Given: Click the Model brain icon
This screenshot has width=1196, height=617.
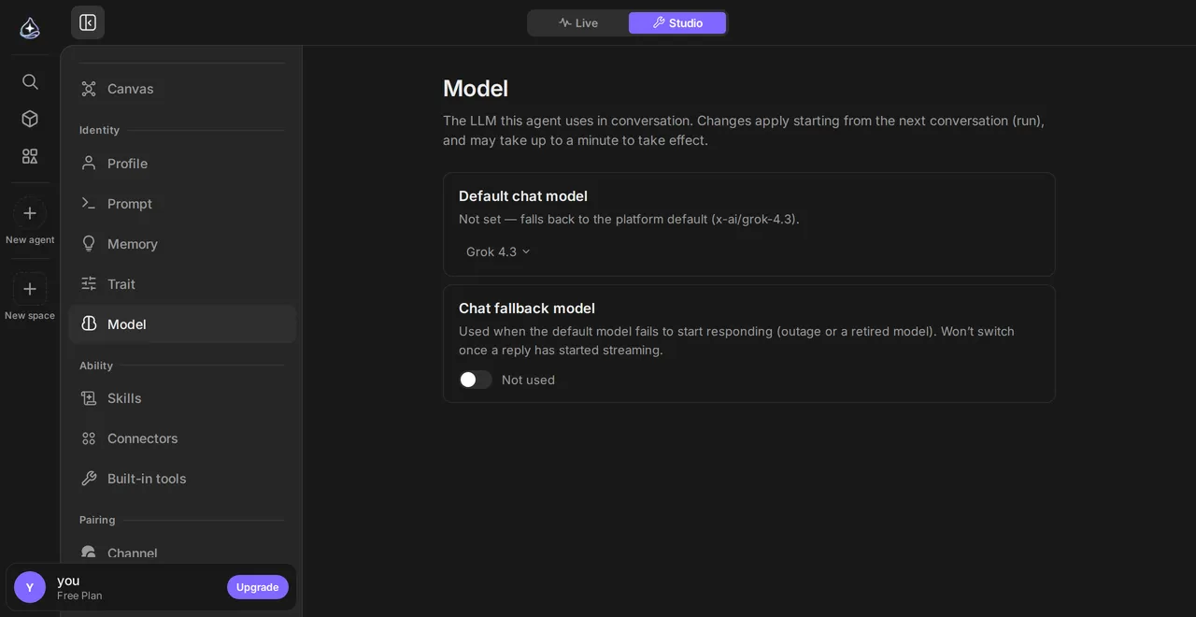Looking at the screenshot, I should [89, 324].
